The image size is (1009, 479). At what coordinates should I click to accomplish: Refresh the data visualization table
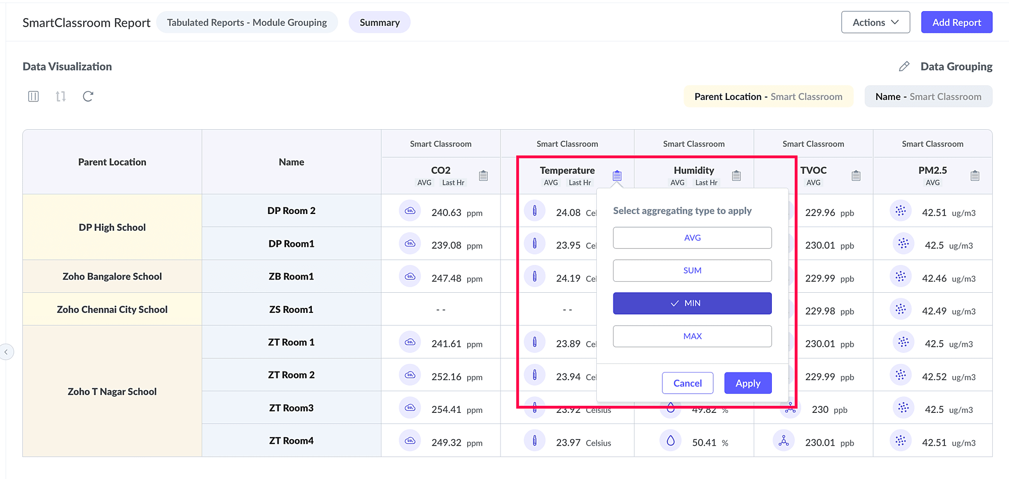pos(88,96)
